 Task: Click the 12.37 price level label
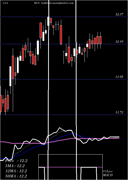[119, 14]
